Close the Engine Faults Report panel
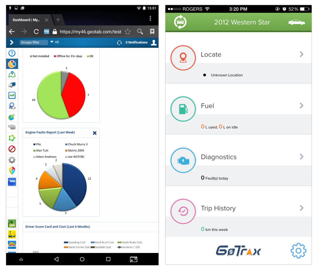Viewport: 317px width, 270px height. pyautogui.click(x=95, y=133)
